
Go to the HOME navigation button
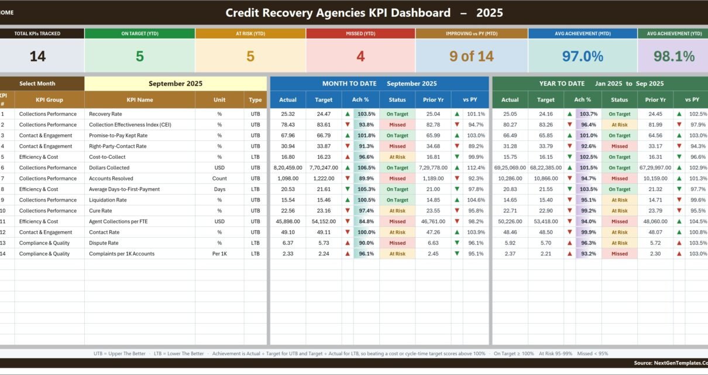coord(6,12)
